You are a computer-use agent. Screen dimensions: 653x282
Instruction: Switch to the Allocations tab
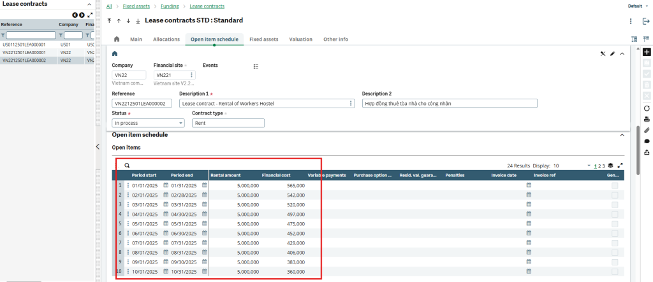[x=166, y=39]
